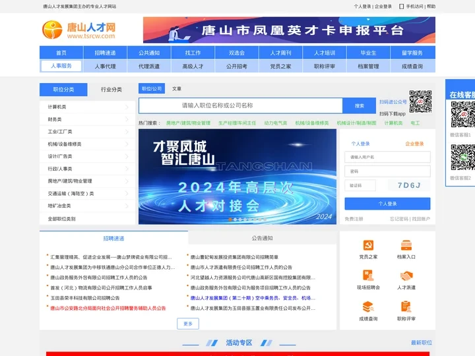Screen dimensions: 475x356
Task: Expand the 财务类 category arrow
Action: point(127,119)
